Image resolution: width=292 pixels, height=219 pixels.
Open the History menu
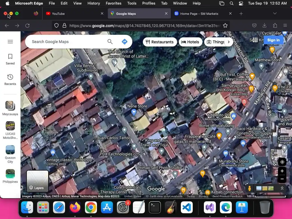94,3
